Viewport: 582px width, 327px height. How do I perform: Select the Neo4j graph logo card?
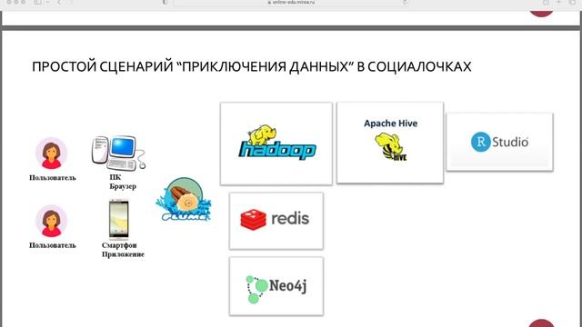tap(276, 286)
